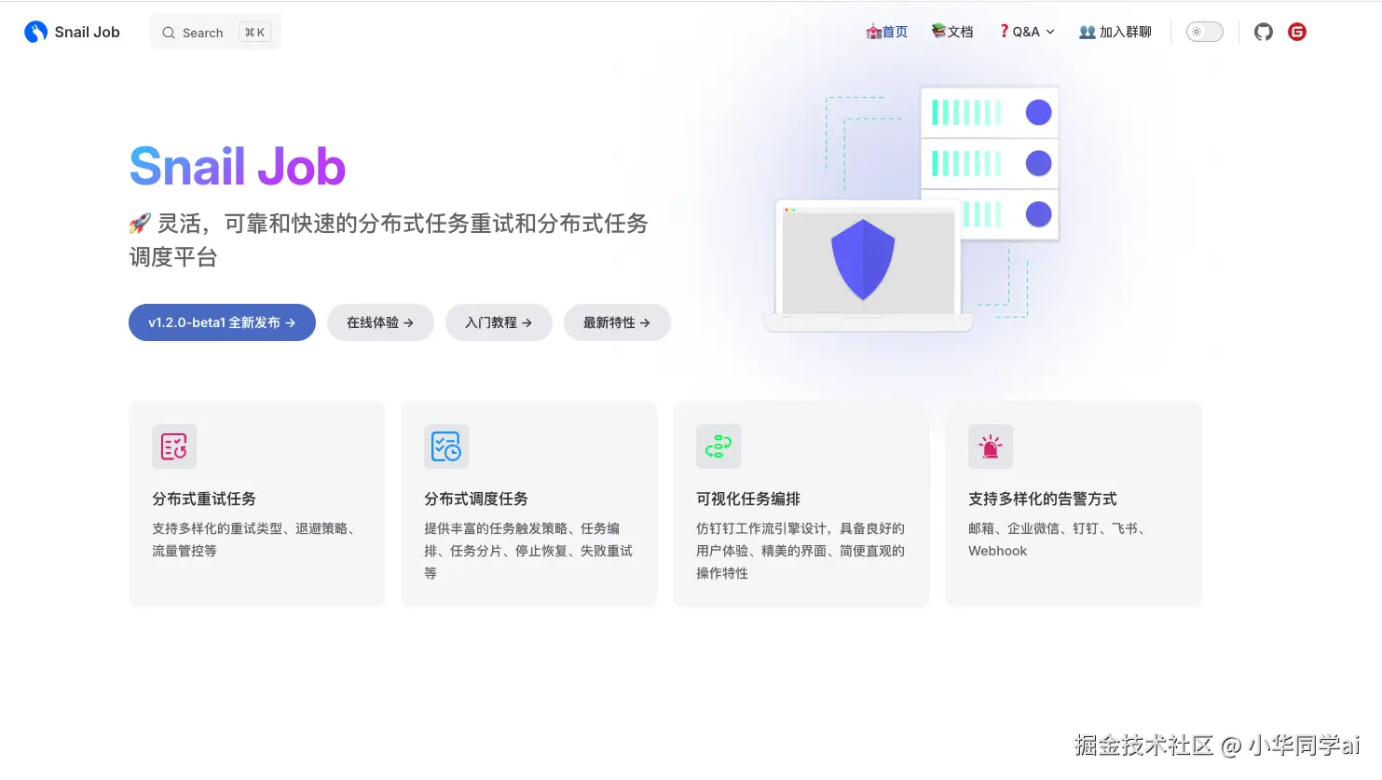Click description 仿钉钉工作流引擎设计
Image resolution: width=1382 pixels, height=780 pixels.
tap(800, 551)
